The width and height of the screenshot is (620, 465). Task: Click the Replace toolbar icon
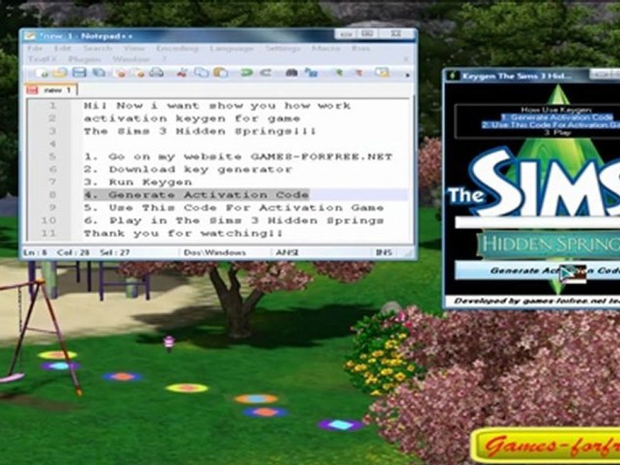click(311, 73)
